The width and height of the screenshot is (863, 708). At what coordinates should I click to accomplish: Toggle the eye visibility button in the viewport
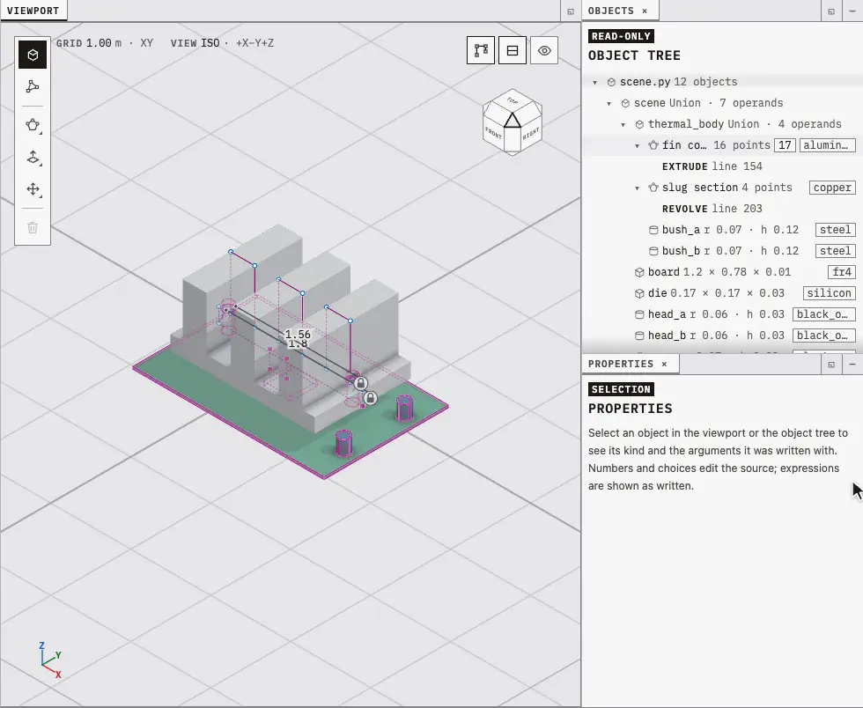pyautogui.click(x=544, y=51)
